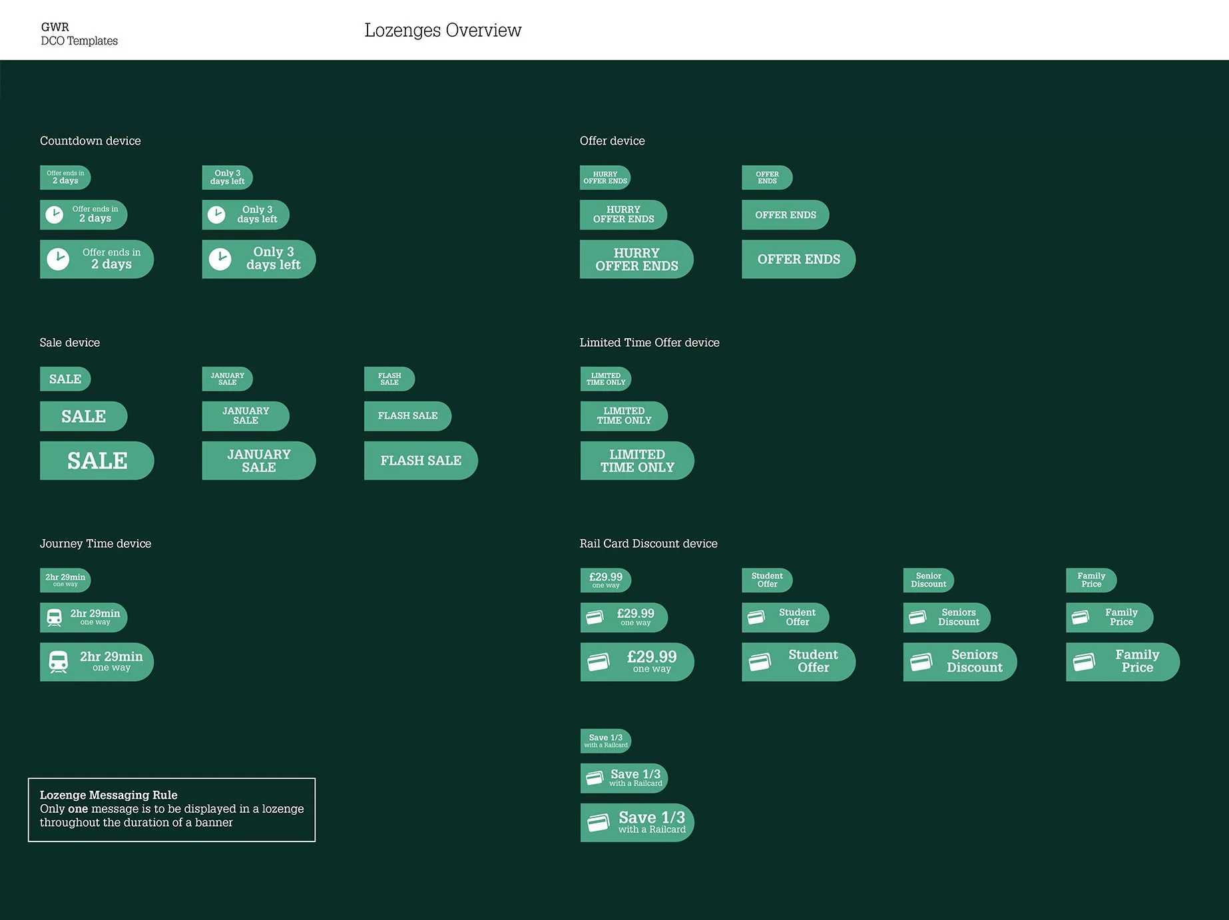Pick the smallest 'Senior Discount' lozenge

pyautogui.click(x=928, y=580)
